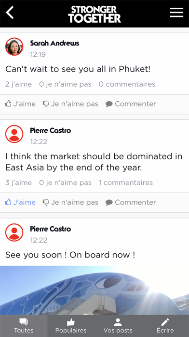Toggle the blue J'aime on market post

(20, 202)
